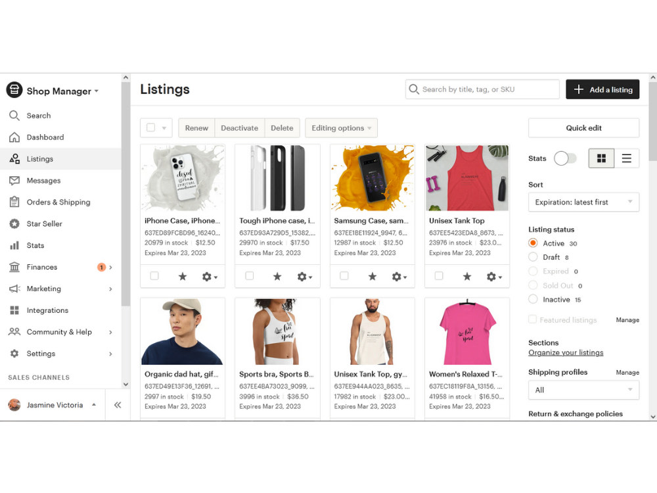Open the Shipping profiles All dropdown

[583, 390]
